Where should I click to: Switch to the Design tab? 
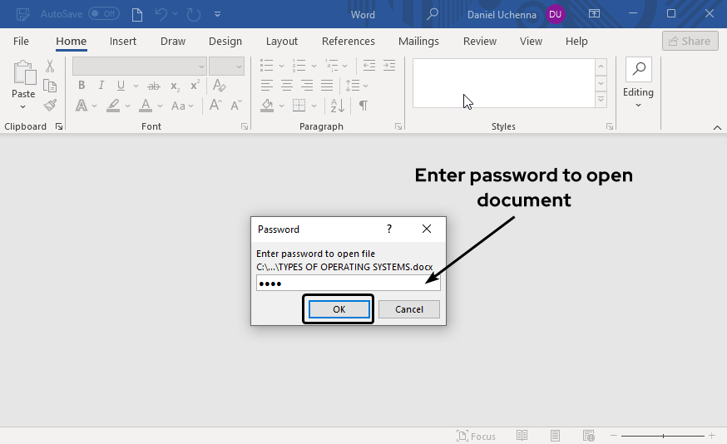coord(225,42)
